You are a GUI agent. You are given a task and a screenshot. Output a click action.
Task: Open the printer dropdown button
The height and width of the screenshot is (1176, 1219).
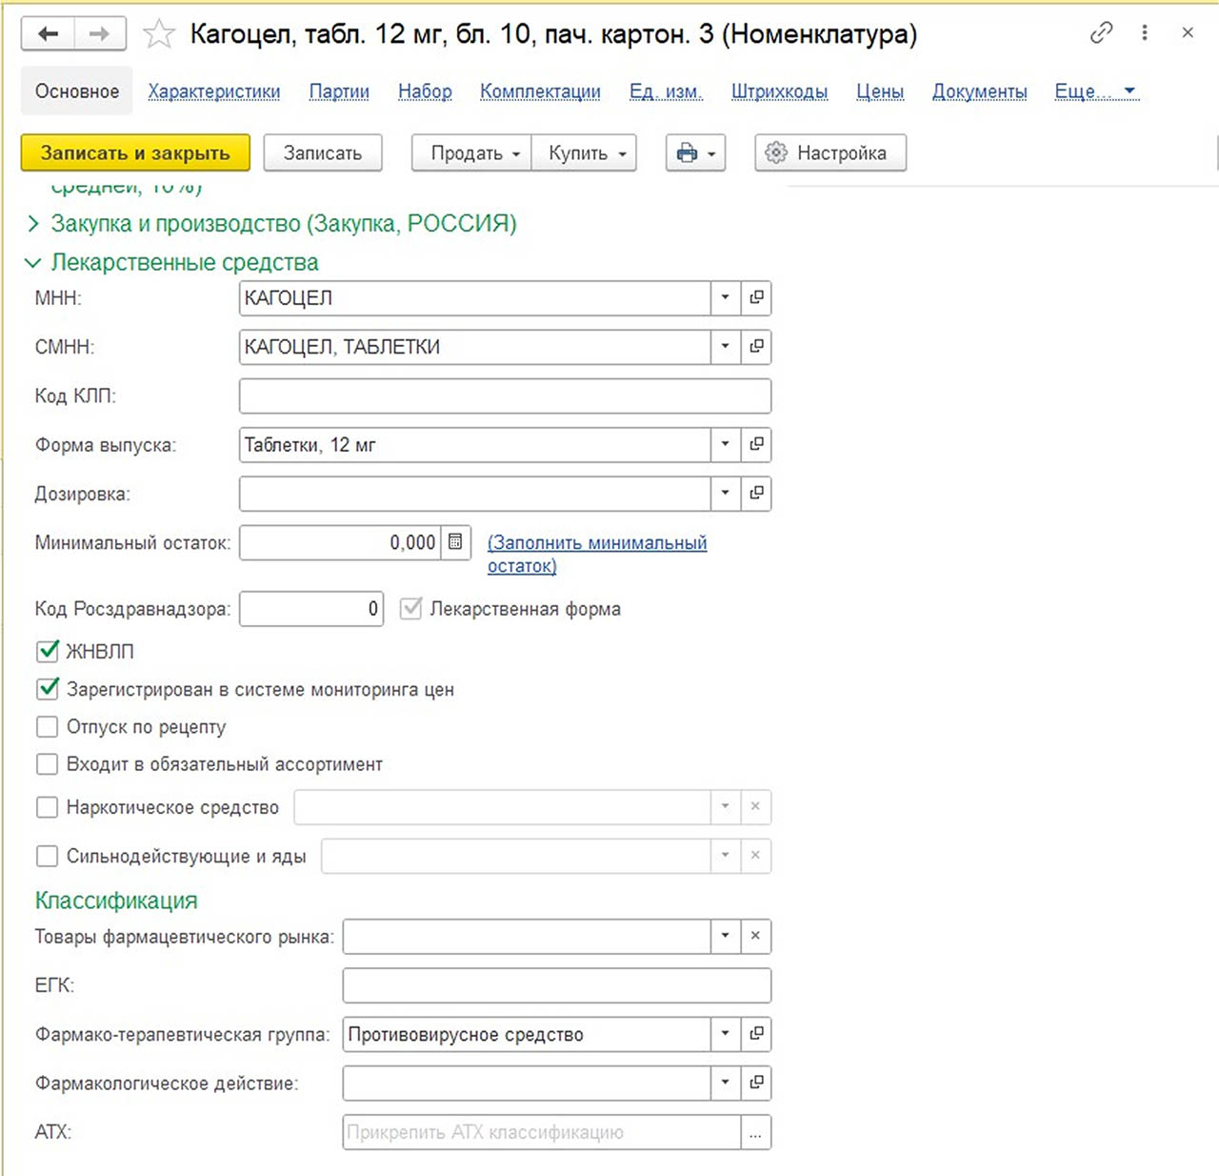point(696,152)
